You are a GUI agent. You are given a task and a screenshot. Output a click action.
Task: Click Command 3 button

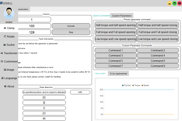[x=115, y=56]
